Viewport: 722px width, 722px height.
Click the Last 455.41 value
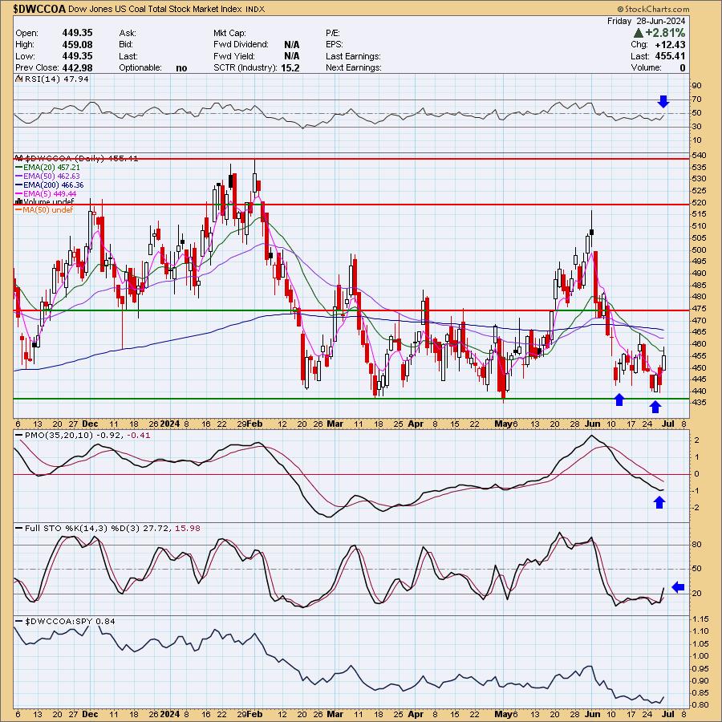pyautogui.click(x=670, y=56)
